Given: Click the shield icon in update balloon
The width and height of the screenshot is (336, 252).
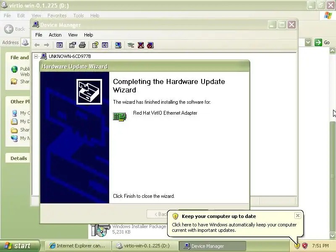Looking at the screenshot, I should 175,216.
